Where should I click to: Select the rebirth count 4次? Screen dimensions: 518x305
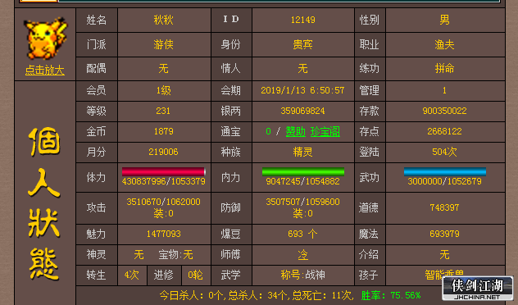[x=132, y=275]
